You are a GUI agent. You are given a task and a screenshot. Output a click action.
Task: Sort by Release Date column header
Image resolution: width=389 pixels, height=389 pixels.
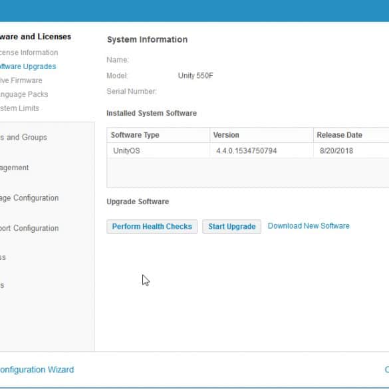[351, 135]
